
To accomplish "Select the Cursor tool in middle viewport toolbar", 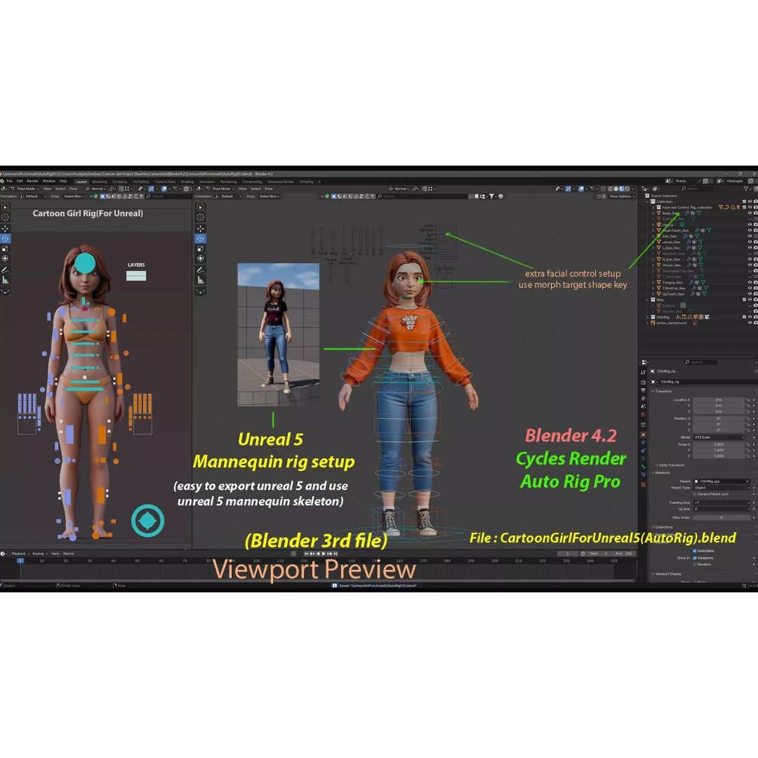I will click(x=201, y=218).
